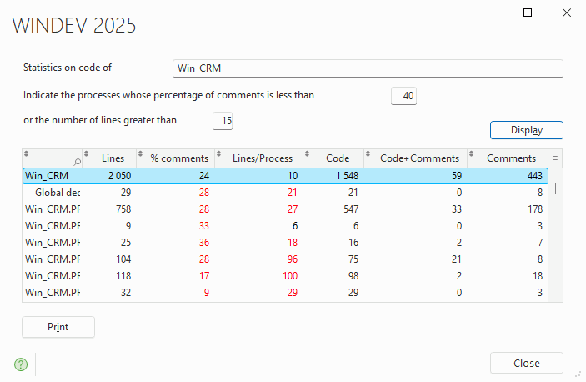Click the Print button
The height and width of the screenshot is (382, 586).
point(58,327)
